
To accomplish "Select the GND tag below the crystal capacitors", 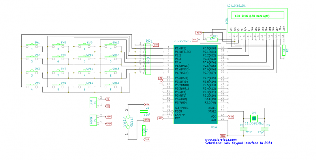I will [223, 136].
